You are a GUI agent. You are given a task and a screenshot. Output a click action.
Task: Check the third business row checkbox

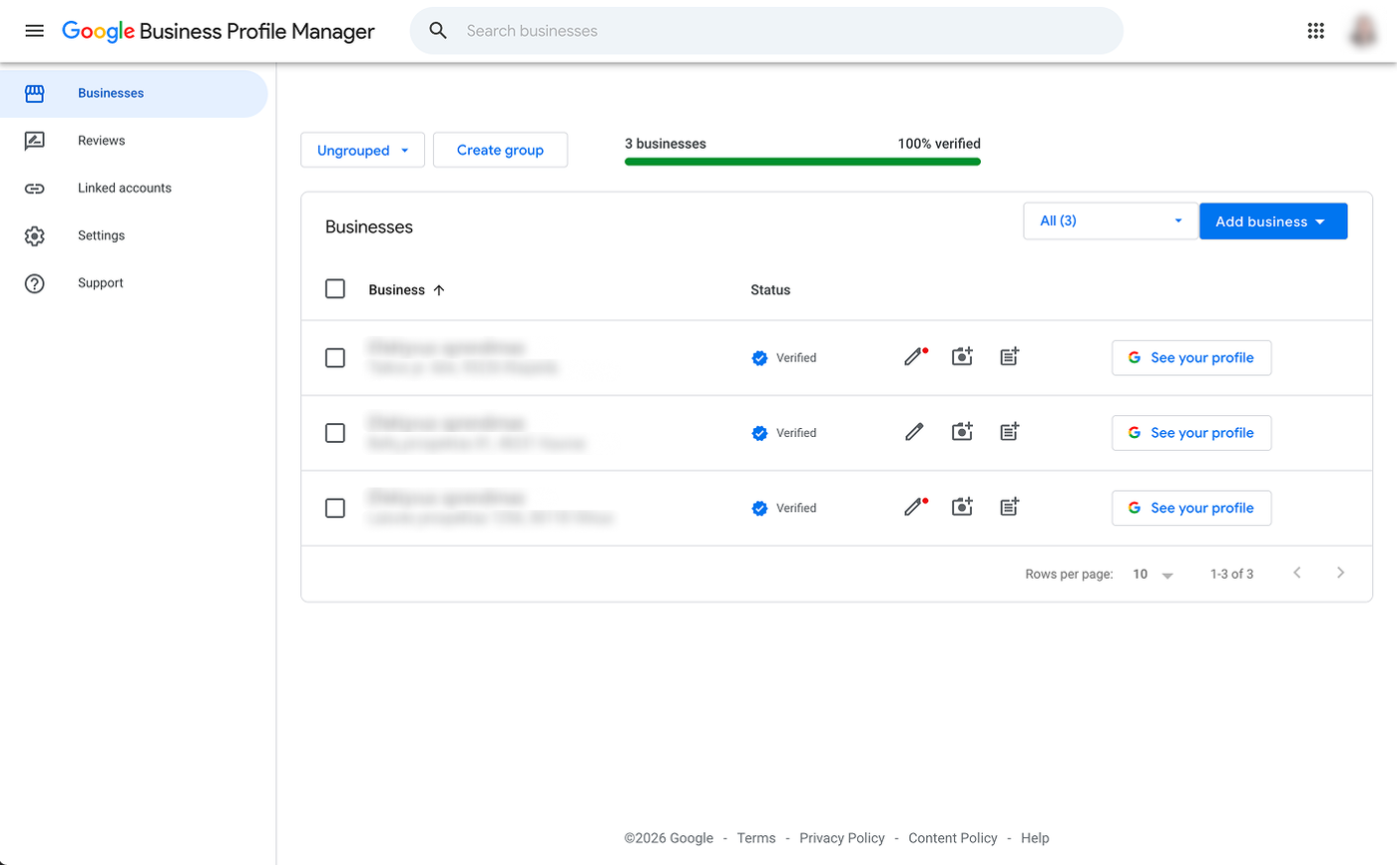pos(335,508)
